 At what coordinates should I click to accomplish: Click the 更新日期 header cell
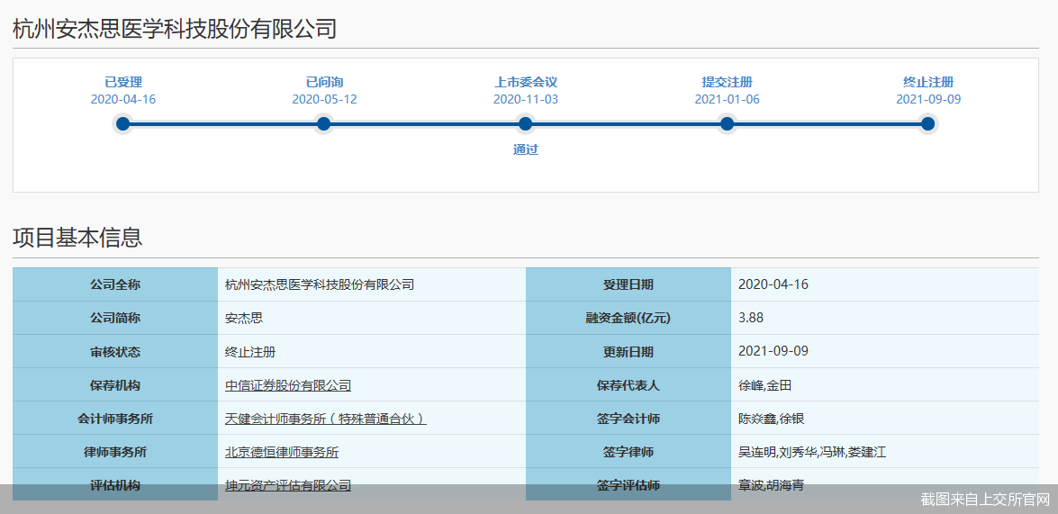pyautogui.click(x=628, y=351)
